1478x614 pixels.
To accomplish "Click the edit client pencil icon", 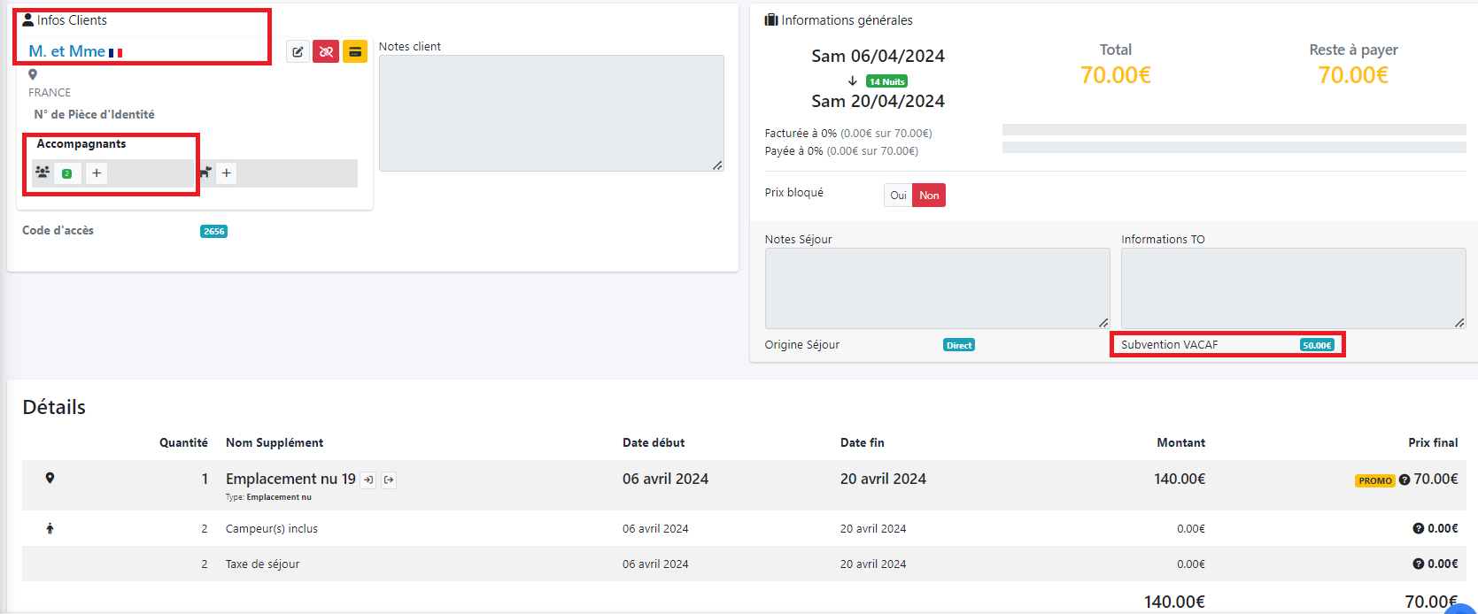I will (x=298, y=52).
